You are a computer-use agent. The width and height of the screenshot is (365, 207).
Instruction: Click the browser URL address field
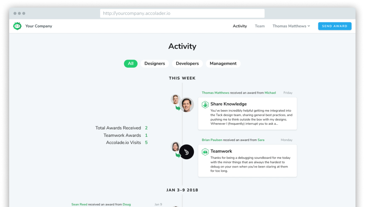click(182, 13)
